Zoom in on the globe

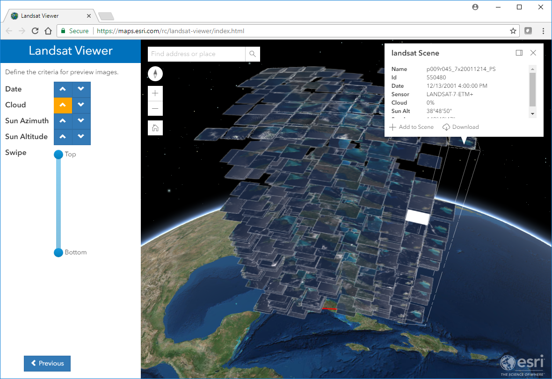coord(155,93)
